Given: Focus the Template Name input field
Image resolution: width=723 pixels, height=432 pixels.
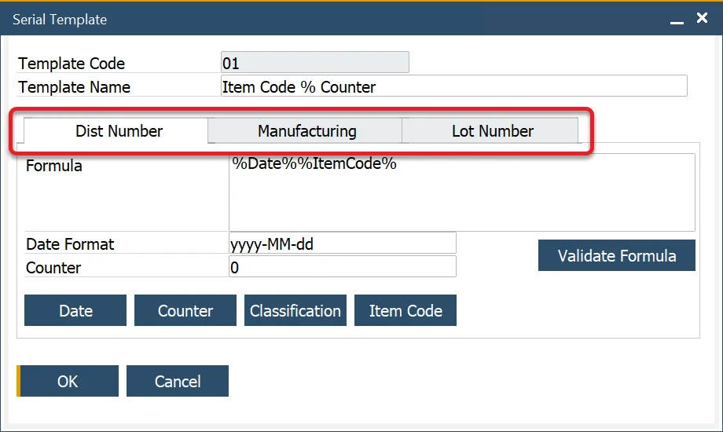Looking at the screenshot, I should click(x=453, y=86).
